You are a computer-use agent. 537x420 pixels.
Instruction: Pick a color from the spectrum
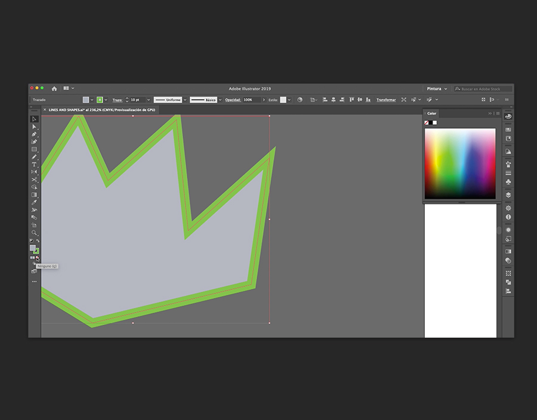point(460,163)
